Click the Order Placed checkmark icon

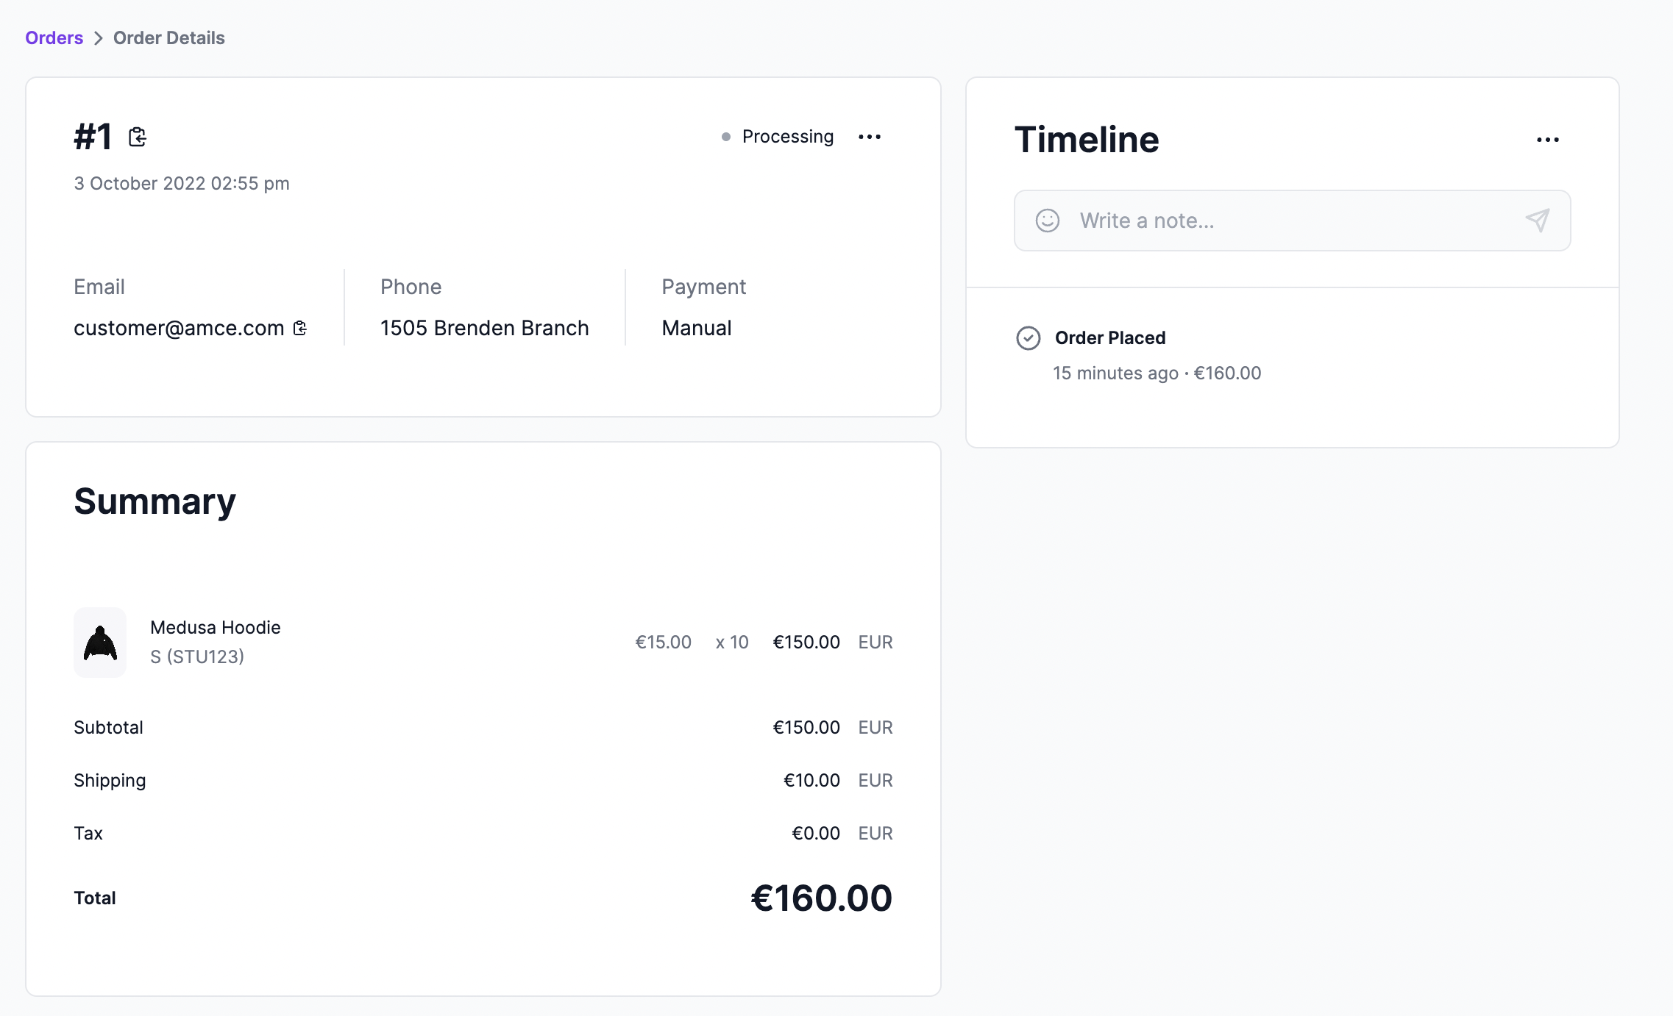click(x=1028, y=338)
